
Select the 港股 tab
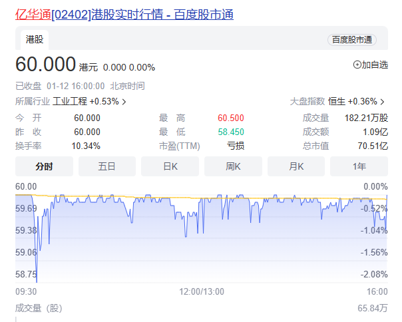click(x=35, y=40)
